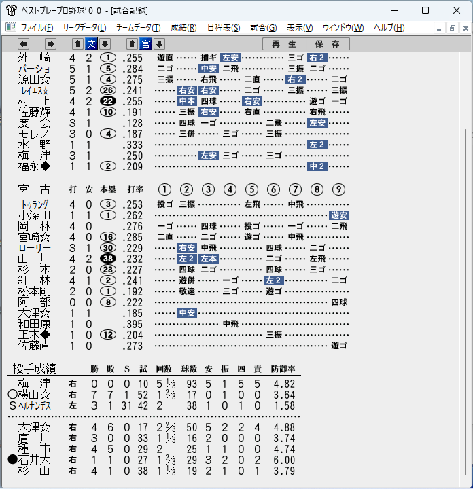The width and height of the screenshot is (473, 489).
Task: Click the up arrow beside 宮 icon
Action: point(132,44)
